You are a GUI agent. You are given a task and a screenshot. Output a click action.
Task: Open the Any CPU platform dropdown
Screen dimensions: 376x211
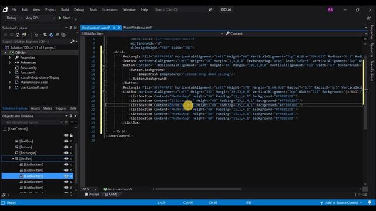[40, 18]
